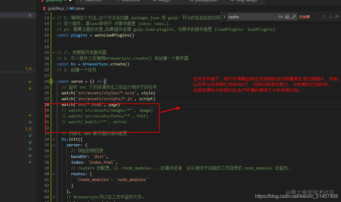Screen dimensions: 341x202
Task: Click the server key on line 35
Action: point(73,145)
